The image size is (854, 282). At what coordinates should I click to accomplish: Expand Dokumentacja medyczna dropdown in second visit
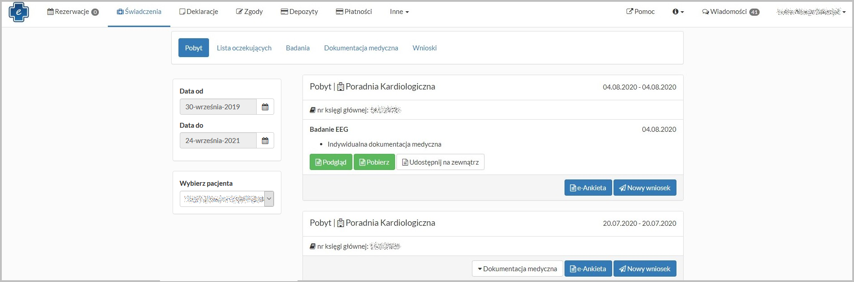517,269
